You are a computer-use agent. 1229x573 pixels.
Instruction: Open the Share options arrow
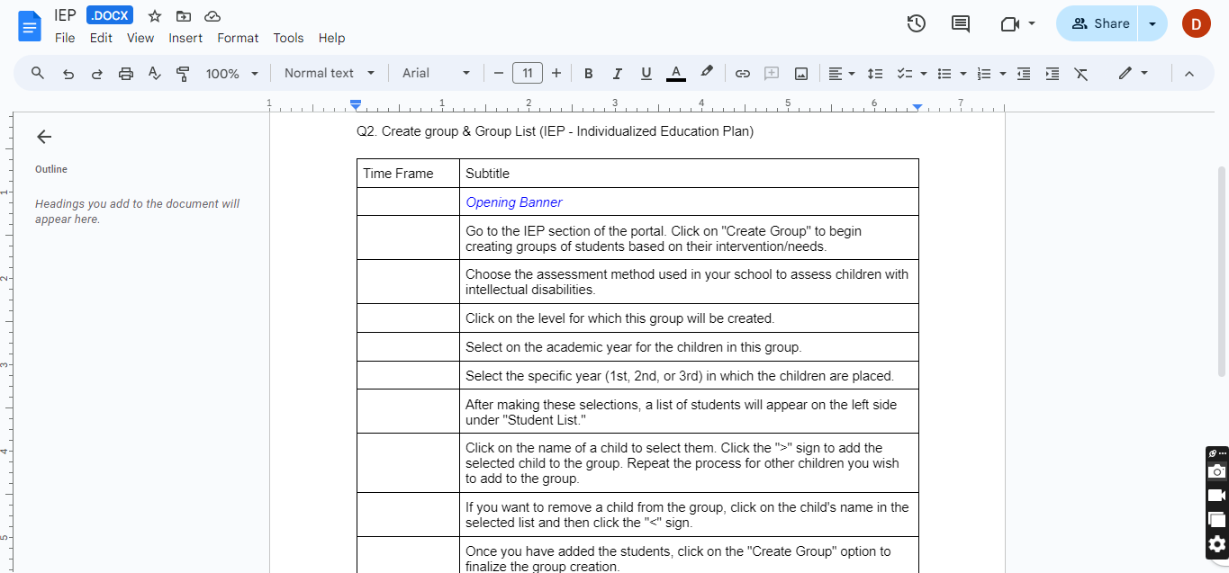[x=1152, y=24]
